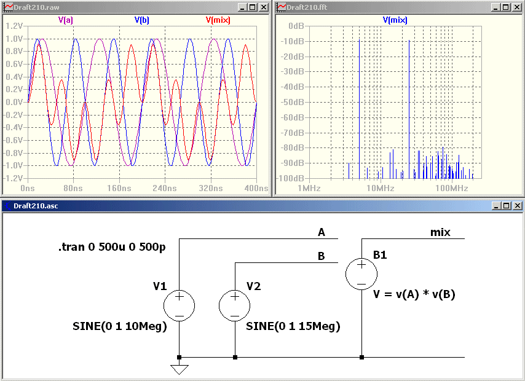525x381 pixels.
Task: Select the V(a) trace label
Action: (x=66, y=20)
